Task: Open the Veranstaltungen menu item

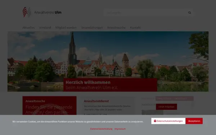Action: click(92, 28)
